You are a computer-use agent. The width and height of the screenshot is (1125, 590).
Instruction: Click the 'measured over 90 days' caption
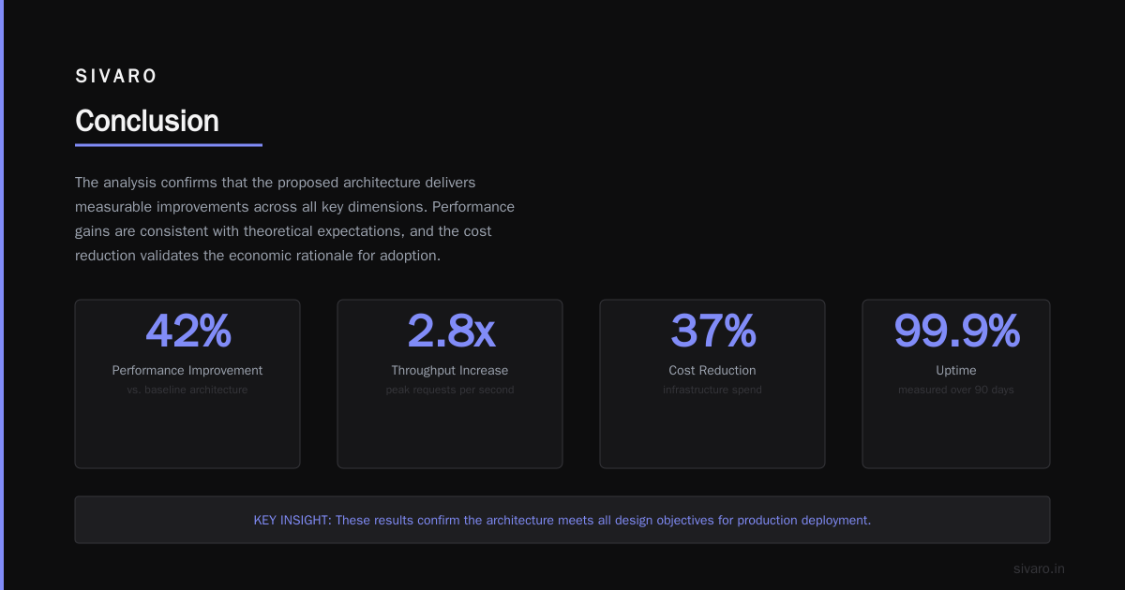(x=956, y=390)
